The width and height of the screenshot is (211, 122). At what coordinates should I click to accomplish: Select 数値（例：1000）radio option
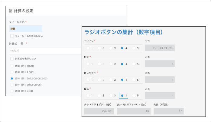(12, 66)
